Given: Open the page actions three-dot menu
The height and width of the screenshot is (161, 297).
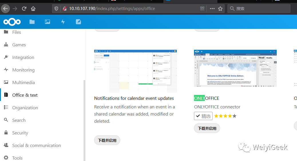Looking at the screenshot, I should 212,9.
